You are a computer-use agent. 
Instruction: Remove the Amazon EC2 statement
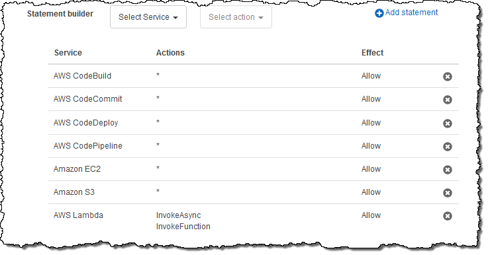click(447, 170)
